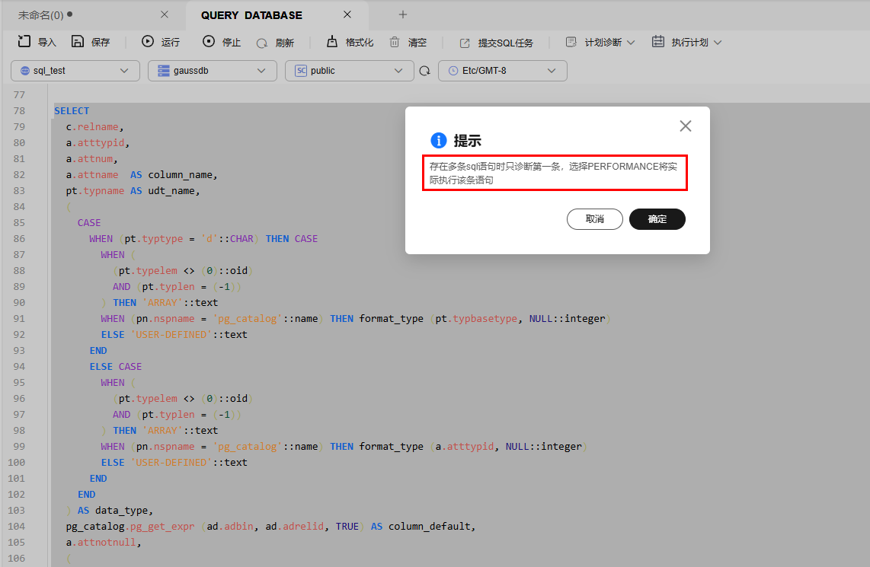Click the 取消 cancel button in dialog
This screenshot has width=870, height=567.
click(x=595, y=219)
